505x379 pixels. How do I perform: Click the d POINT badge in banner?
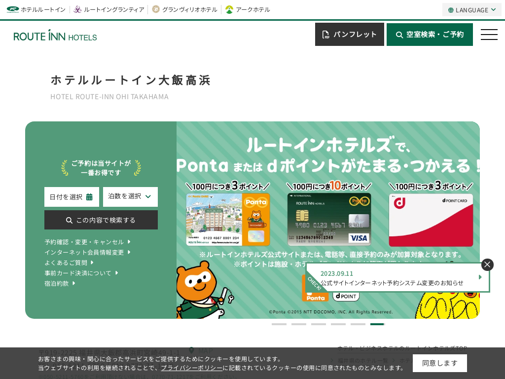click(x=346, y=296)
